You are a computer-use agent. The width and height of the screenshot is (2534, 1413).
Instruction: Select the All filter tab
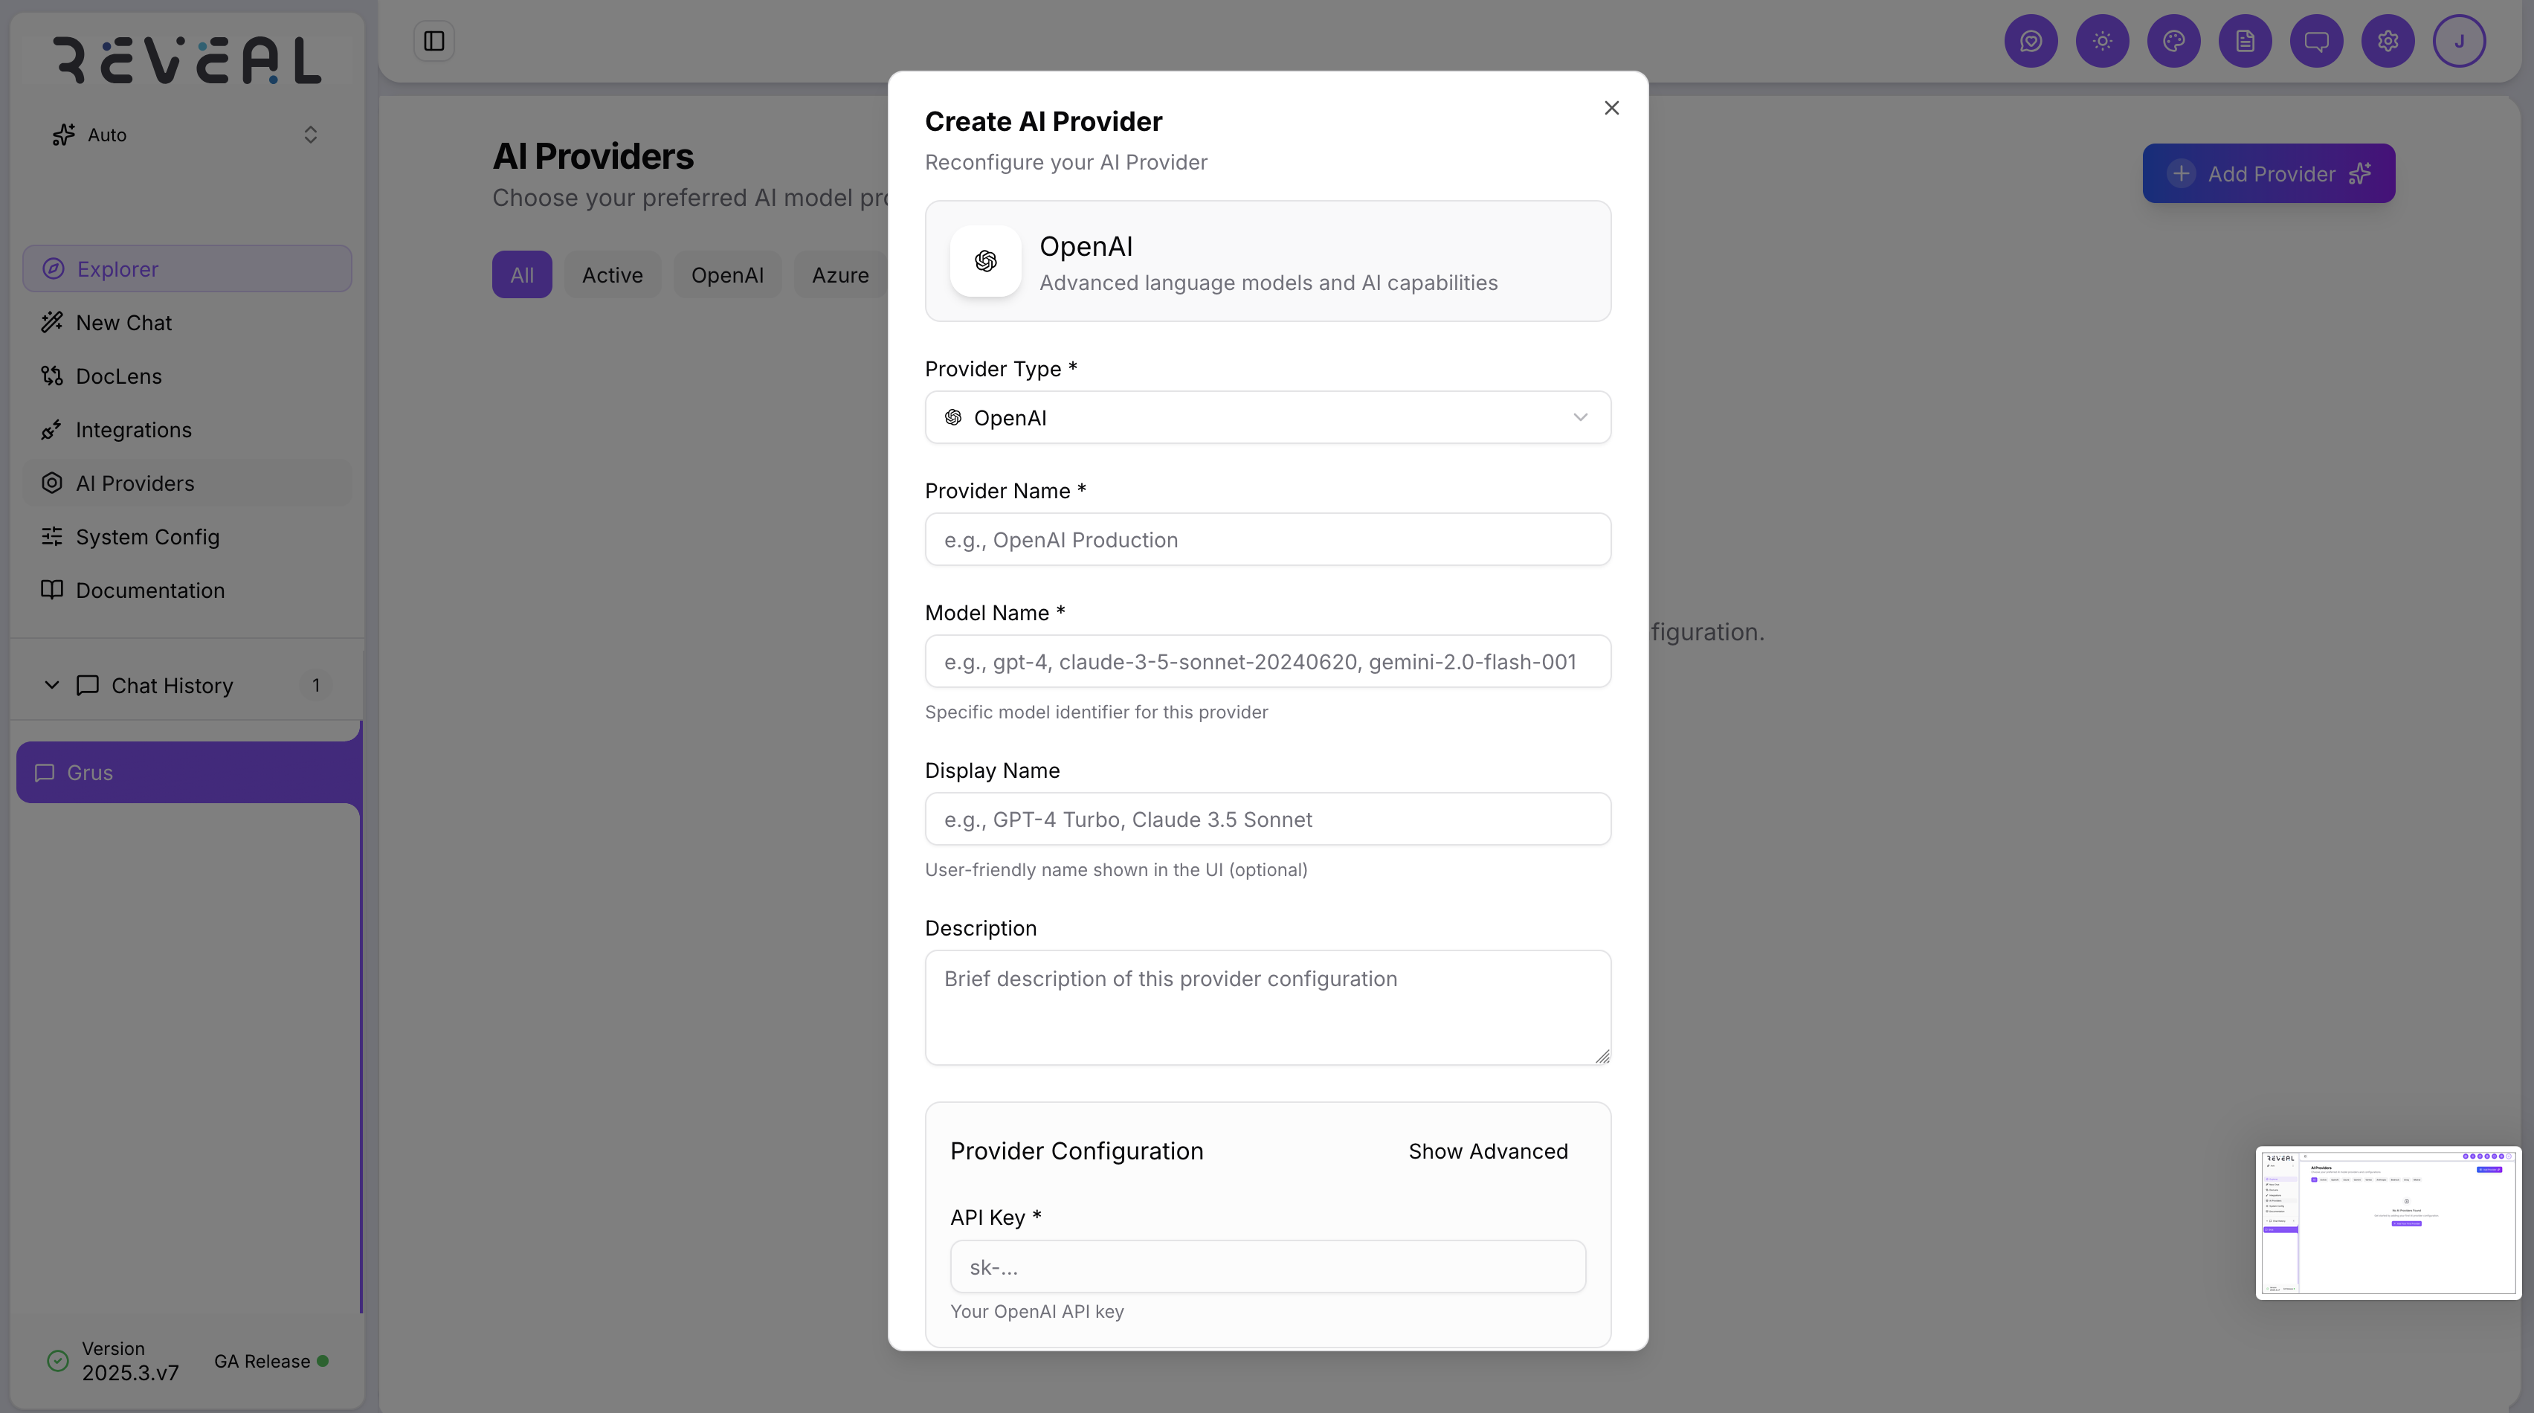tap(523, 274)
